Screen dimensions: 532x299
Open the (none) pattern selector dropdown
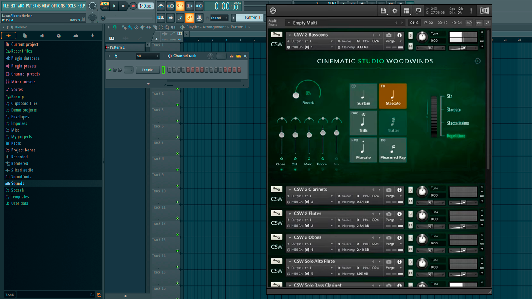coord(219,18)
